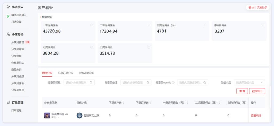Click info icon on 已提现佣金 card
Screen dimensions: 274x126
[x=149, y=47]
